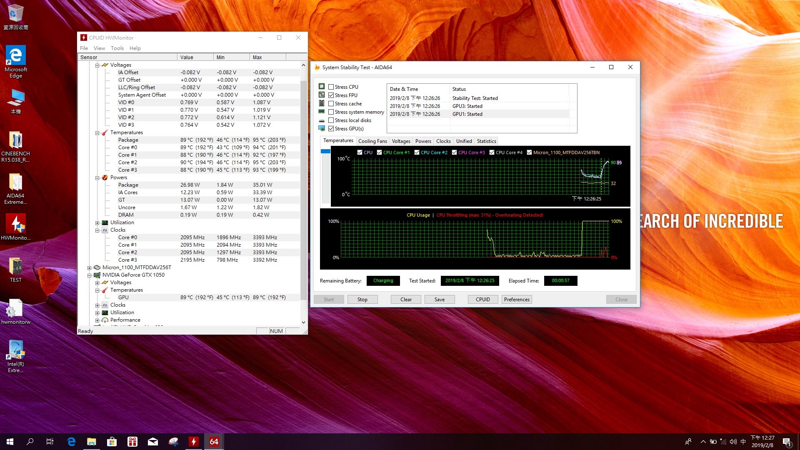
Task: Collapse the Powers tree node
Action: 97,178
